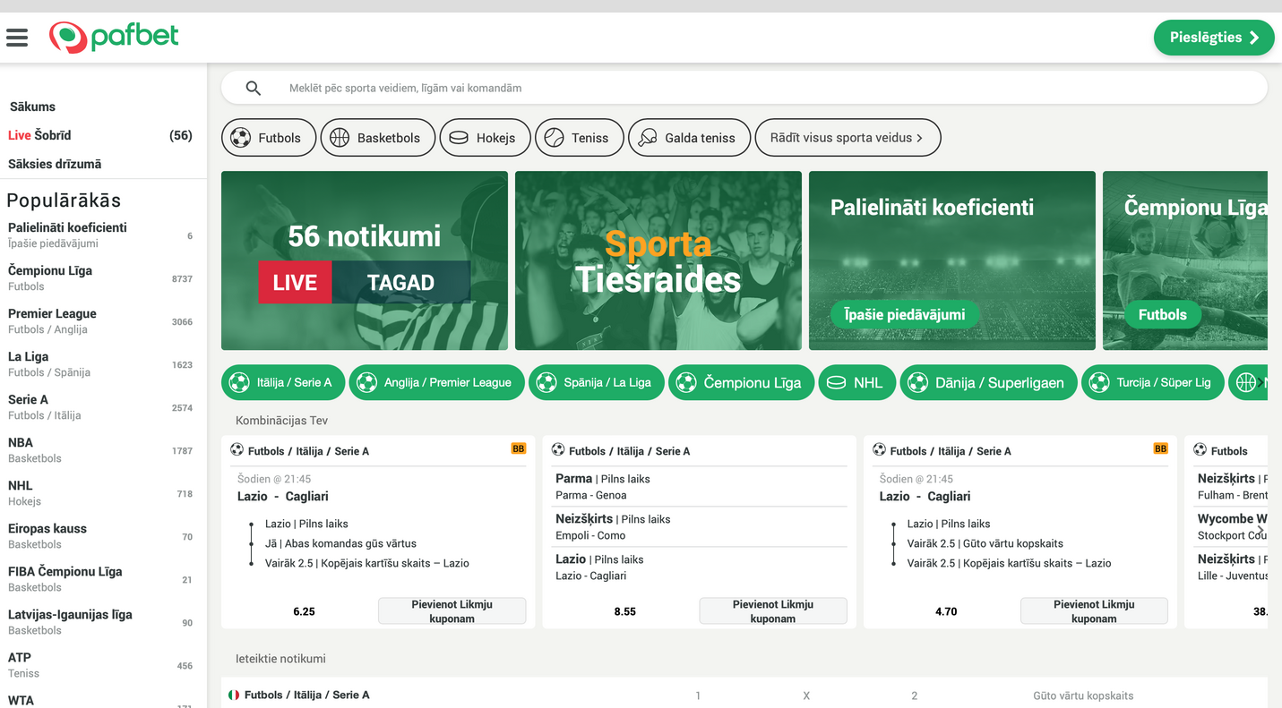Image resolution: width=1282 pixels, height=708 pixels.
Task: Open the hamburger menu icon
Action: coord(17,38)
